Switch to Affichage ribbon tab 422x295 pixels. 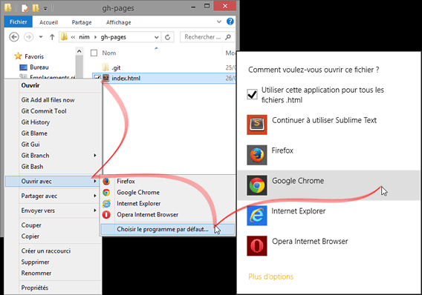pos(118,22)
